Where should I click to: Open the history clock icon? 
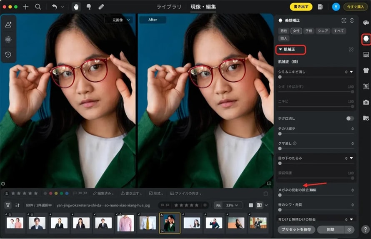pyautogui.click(x=8, y=54)
